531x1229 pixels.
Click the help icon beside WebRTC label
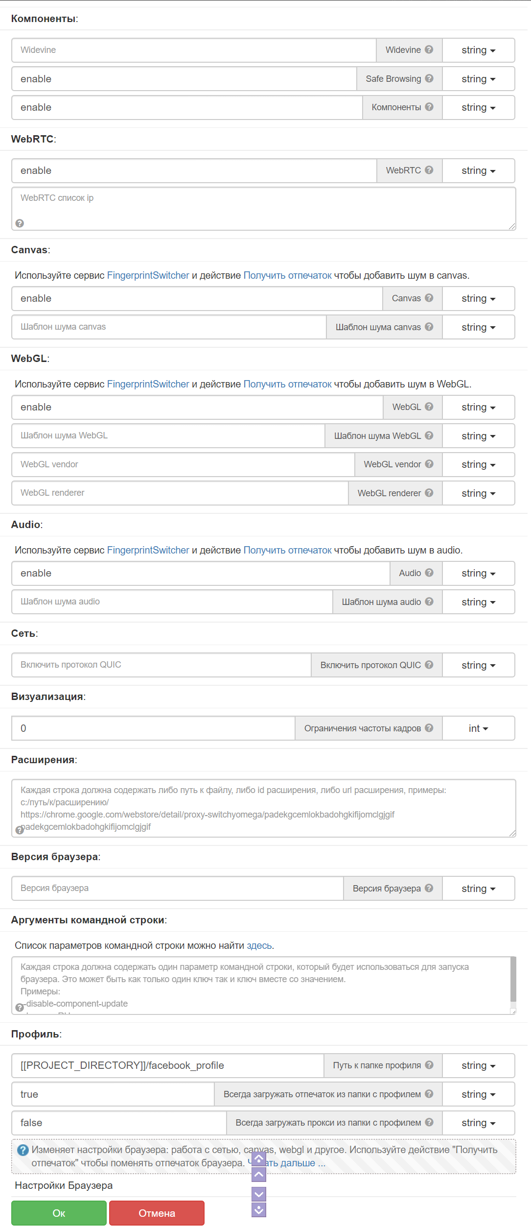[429, 170]
